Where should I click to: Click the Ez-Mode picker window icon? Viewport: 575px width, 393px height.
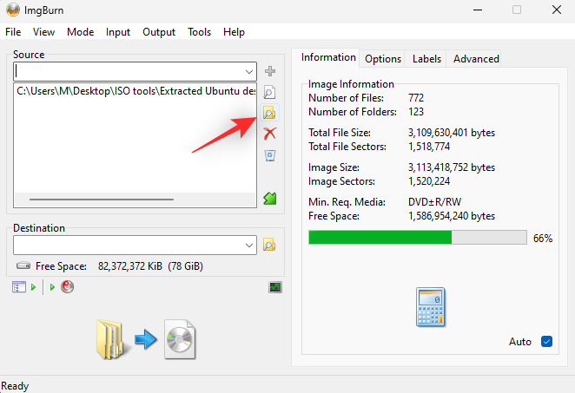[19, 287]
